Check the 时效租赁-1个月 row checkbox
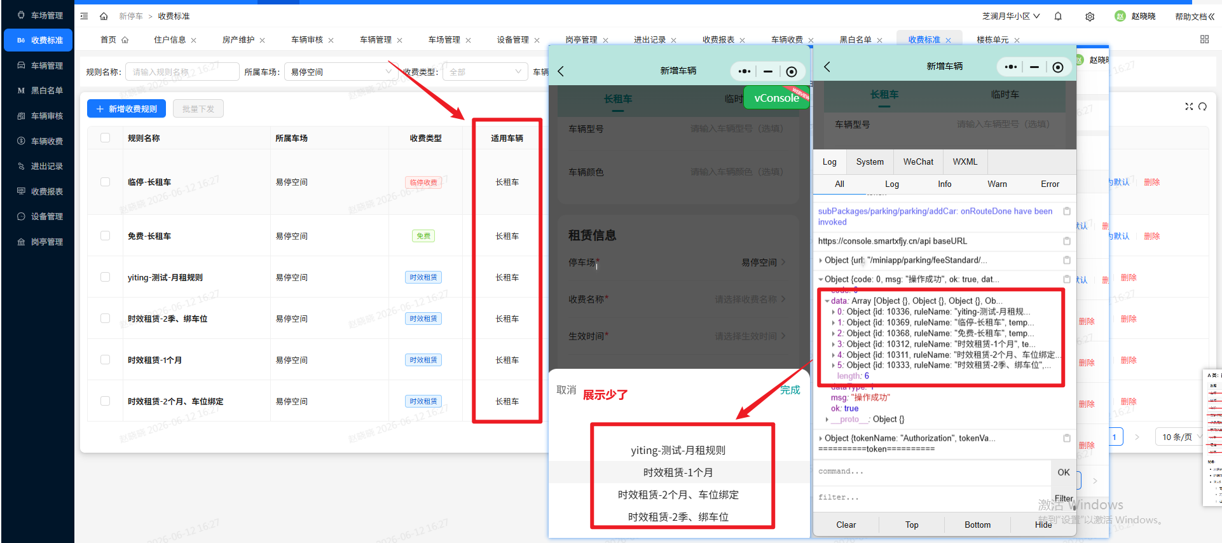1222x543 pixels. click(106, 360)
